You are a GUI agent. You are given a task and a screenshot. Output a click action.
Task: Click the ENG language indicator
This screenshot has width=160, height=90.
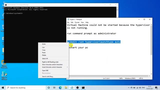143,88
